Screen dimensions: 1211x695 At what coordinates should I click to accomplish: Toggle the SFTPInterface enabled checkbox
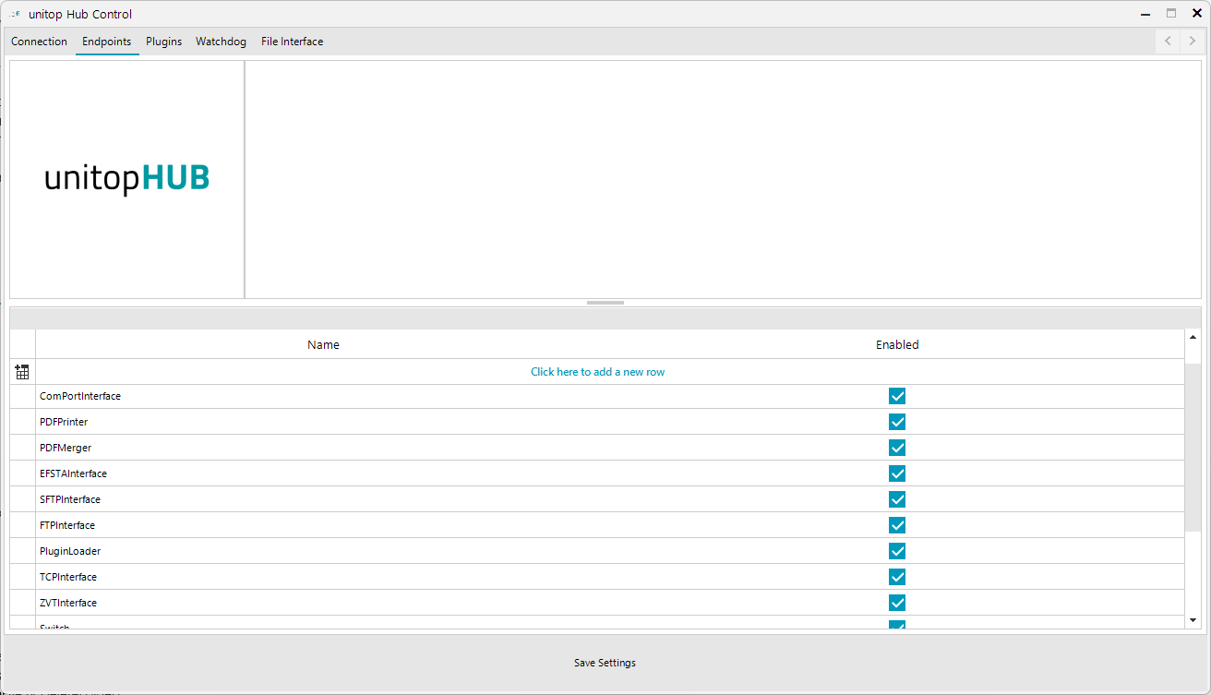click(897, 499)
